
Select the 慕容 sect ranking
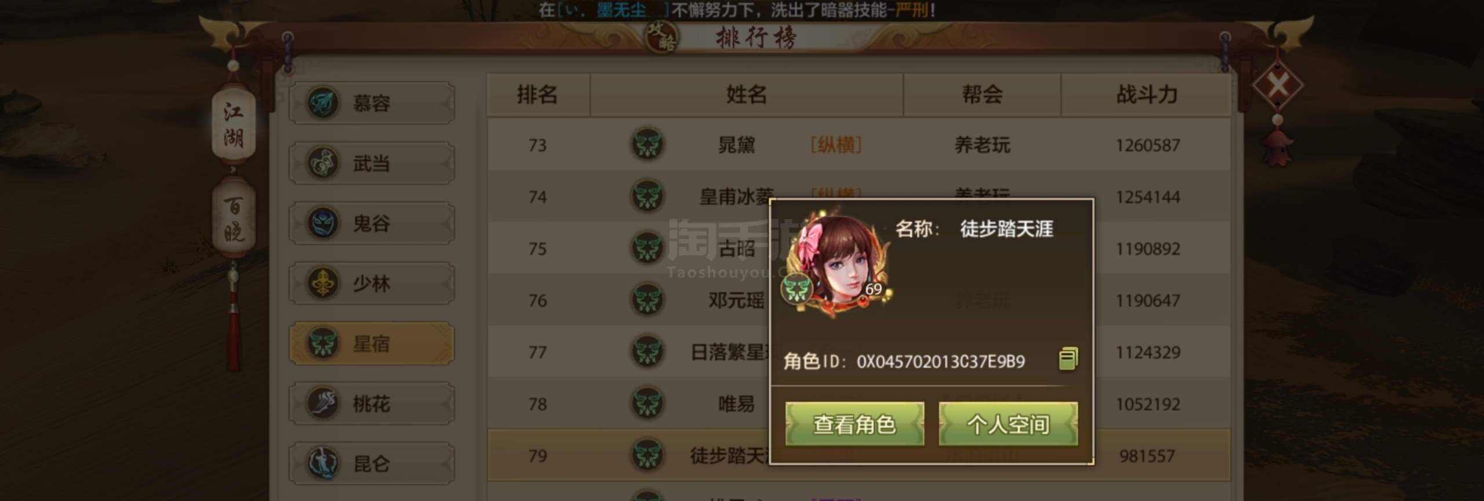[372, 103]
